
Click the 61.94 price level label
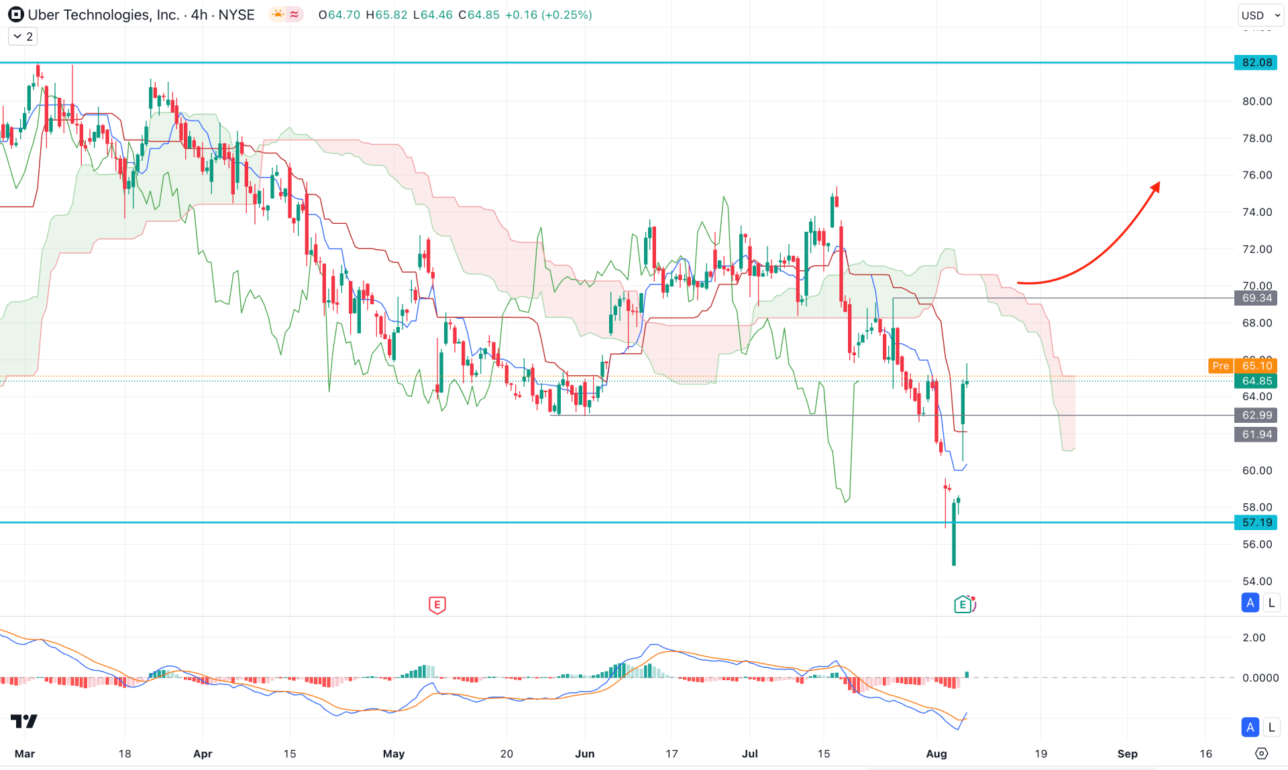coord(1256,434)
